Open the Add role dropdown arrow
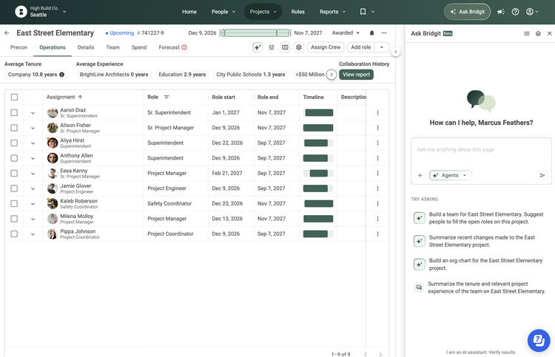This screenshot has width=555, height=357. click(x=382, y=47)
